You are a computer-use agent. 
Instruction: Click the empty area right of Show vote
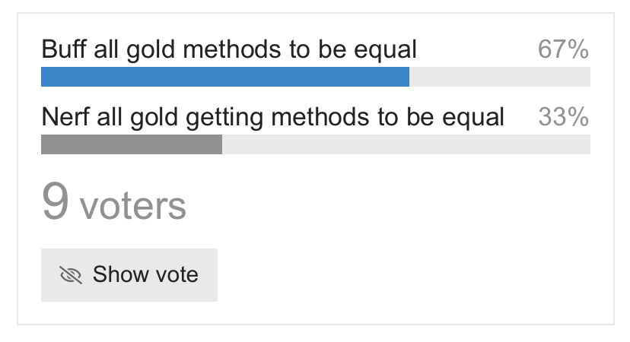coord(404,275)
